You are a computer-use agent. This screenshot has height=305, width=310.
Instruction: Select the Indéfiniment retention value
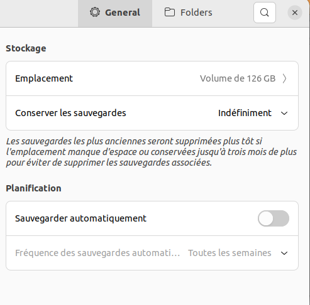pyautogui.click(x=245, y=113)
